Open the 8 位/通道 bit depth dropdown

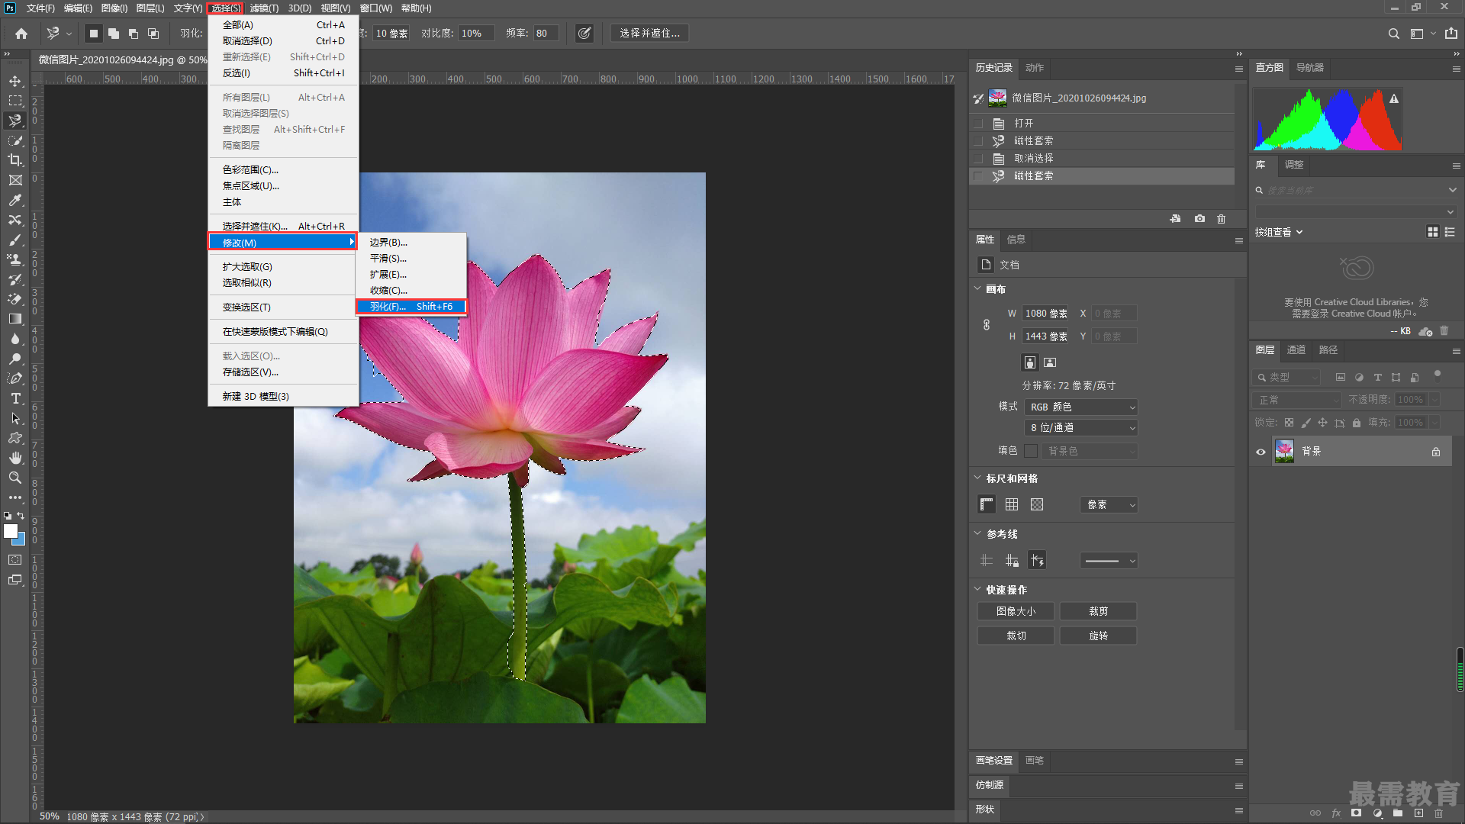coord(1081,428)
